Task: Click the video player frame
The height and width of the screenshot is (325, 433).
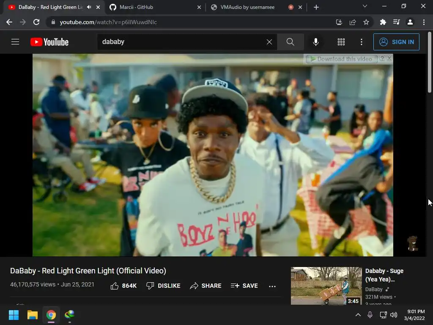Action: click(x=213, y=155)
